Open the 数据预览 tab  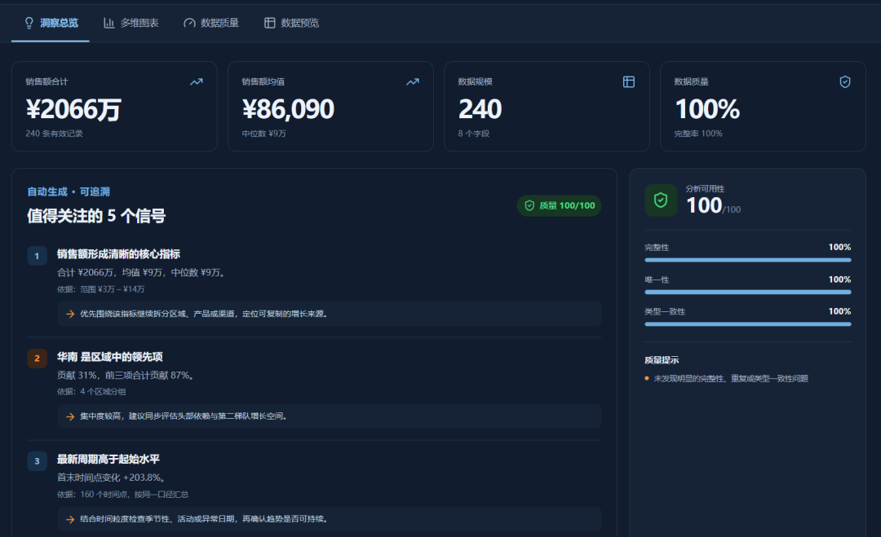click(291, 23)
